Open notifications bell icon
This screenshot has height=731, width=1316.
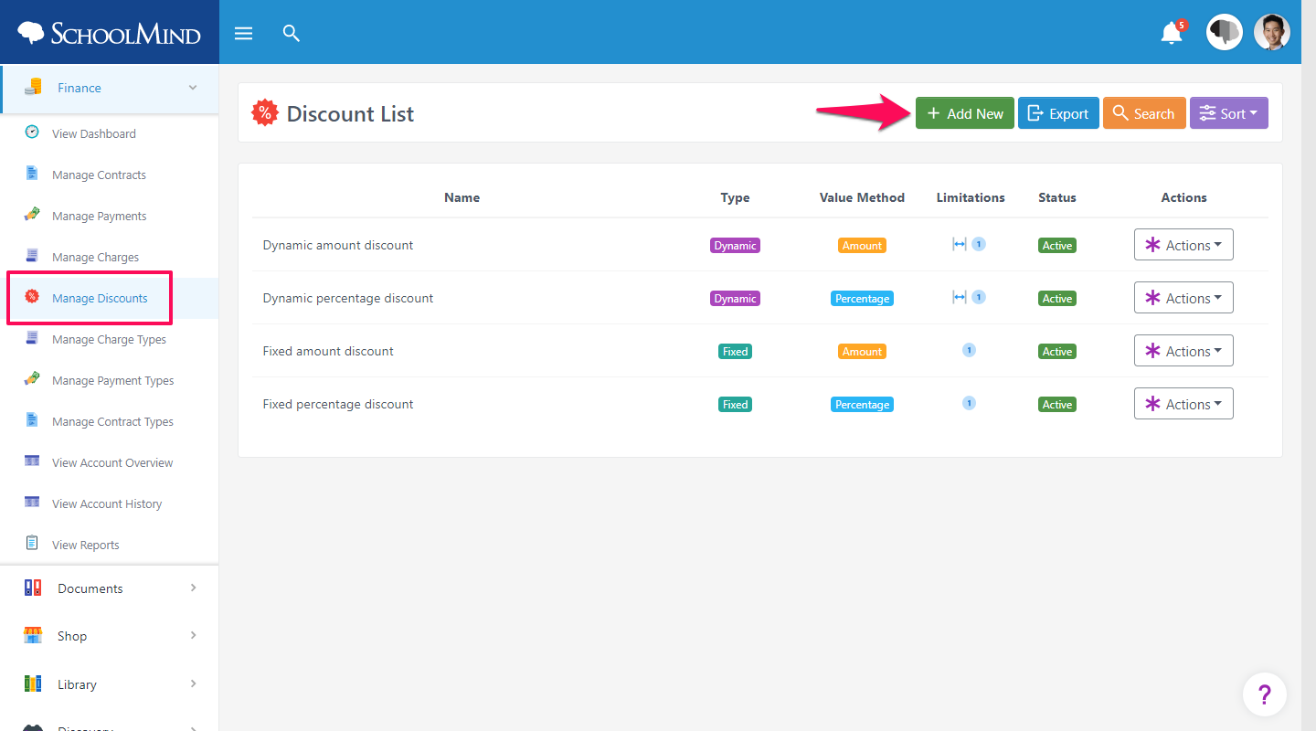click(1172, 34)
